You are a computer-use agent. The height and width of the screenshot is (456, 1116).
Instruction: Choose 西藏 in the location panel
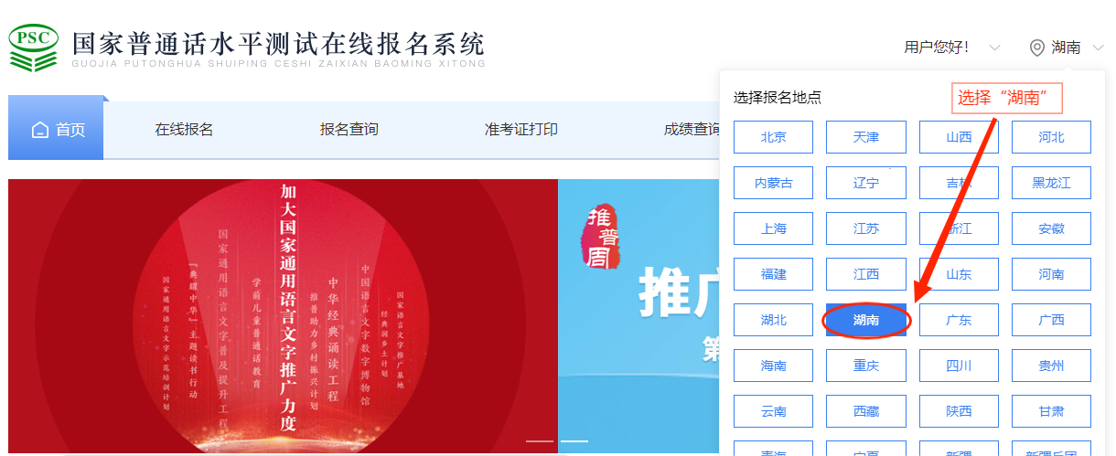point(866,411)
